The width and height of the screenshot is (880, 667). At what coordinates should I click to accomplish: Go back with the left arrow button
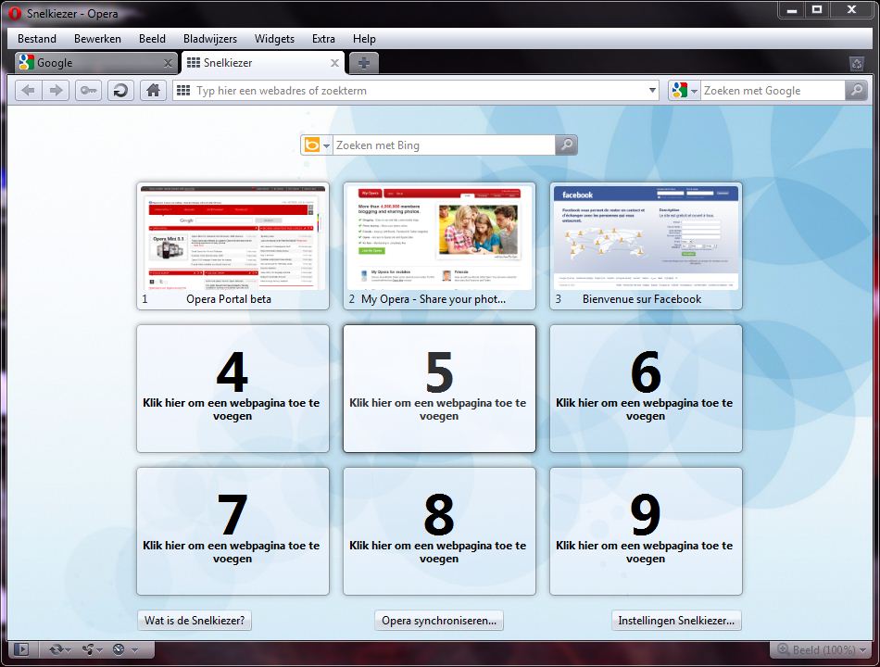28,91
